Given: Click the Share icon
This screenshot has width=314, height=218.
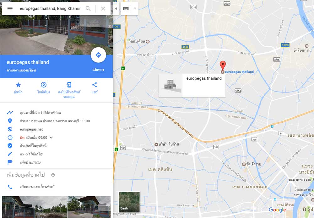Looking at the screenshot, I should (x=95, y=85).
